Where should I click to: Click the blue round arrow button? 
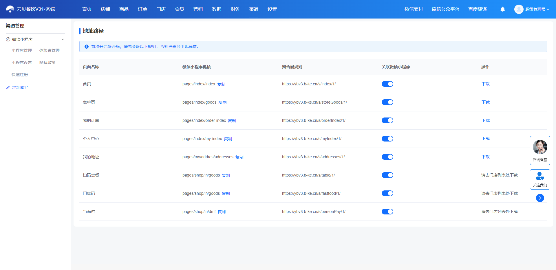coord(540,198)
